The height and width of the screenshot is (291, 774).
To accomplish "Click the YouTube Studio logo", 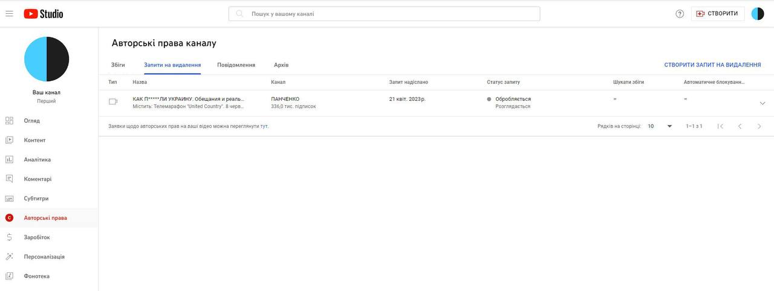I will click(x=44, y=13).
